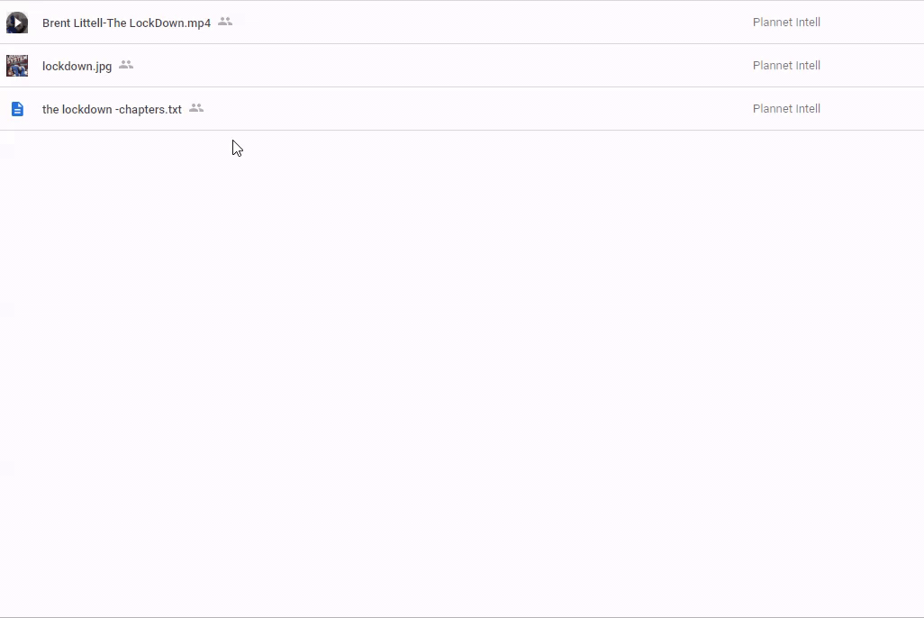
Task: Click the shared people icon beside The LockDown.mp4
Action: click(225, 22)
